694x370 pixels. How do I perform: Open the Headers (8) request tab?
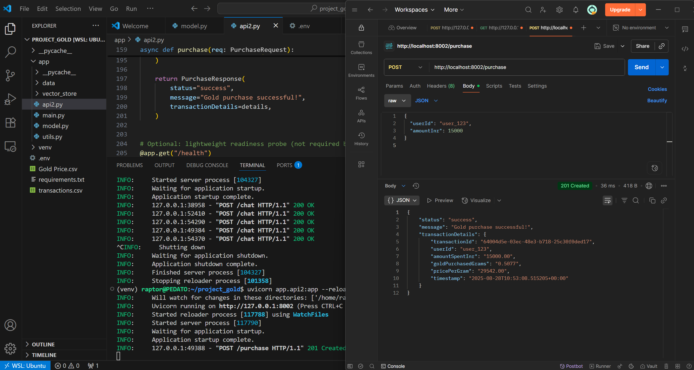click(440, 86)
